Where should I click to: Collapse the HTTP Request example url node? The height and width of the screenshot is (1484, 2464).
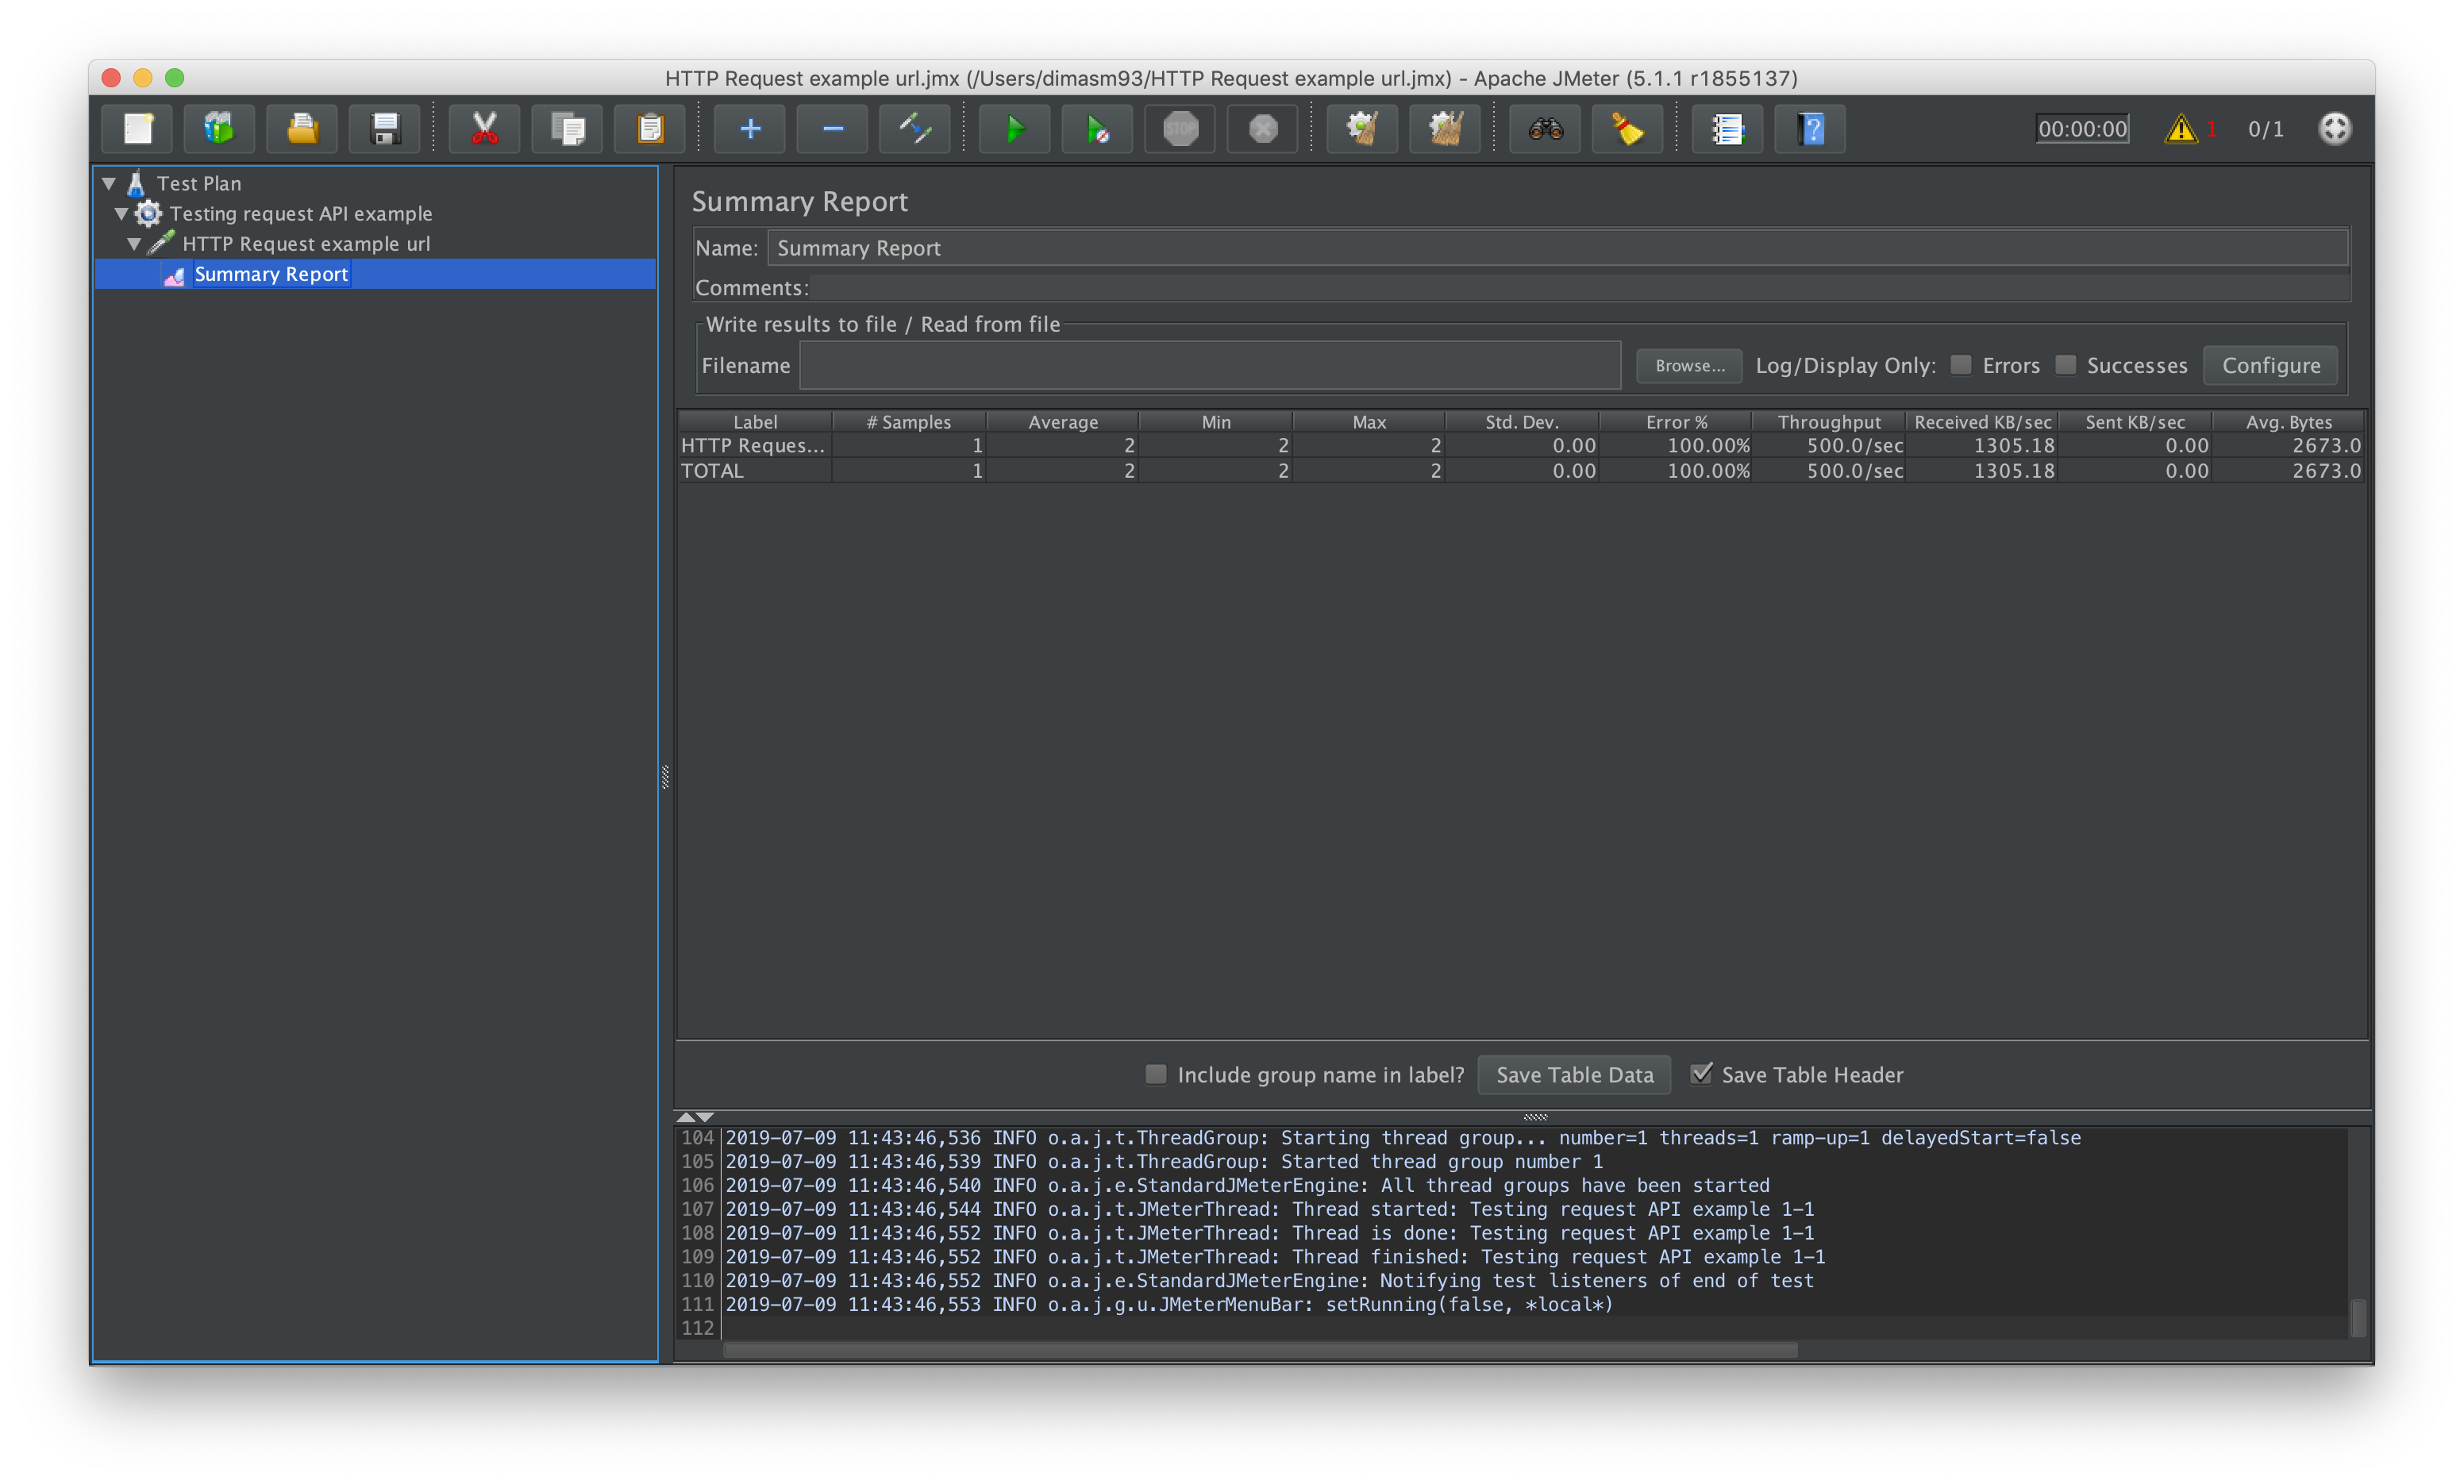click(135, 243)
